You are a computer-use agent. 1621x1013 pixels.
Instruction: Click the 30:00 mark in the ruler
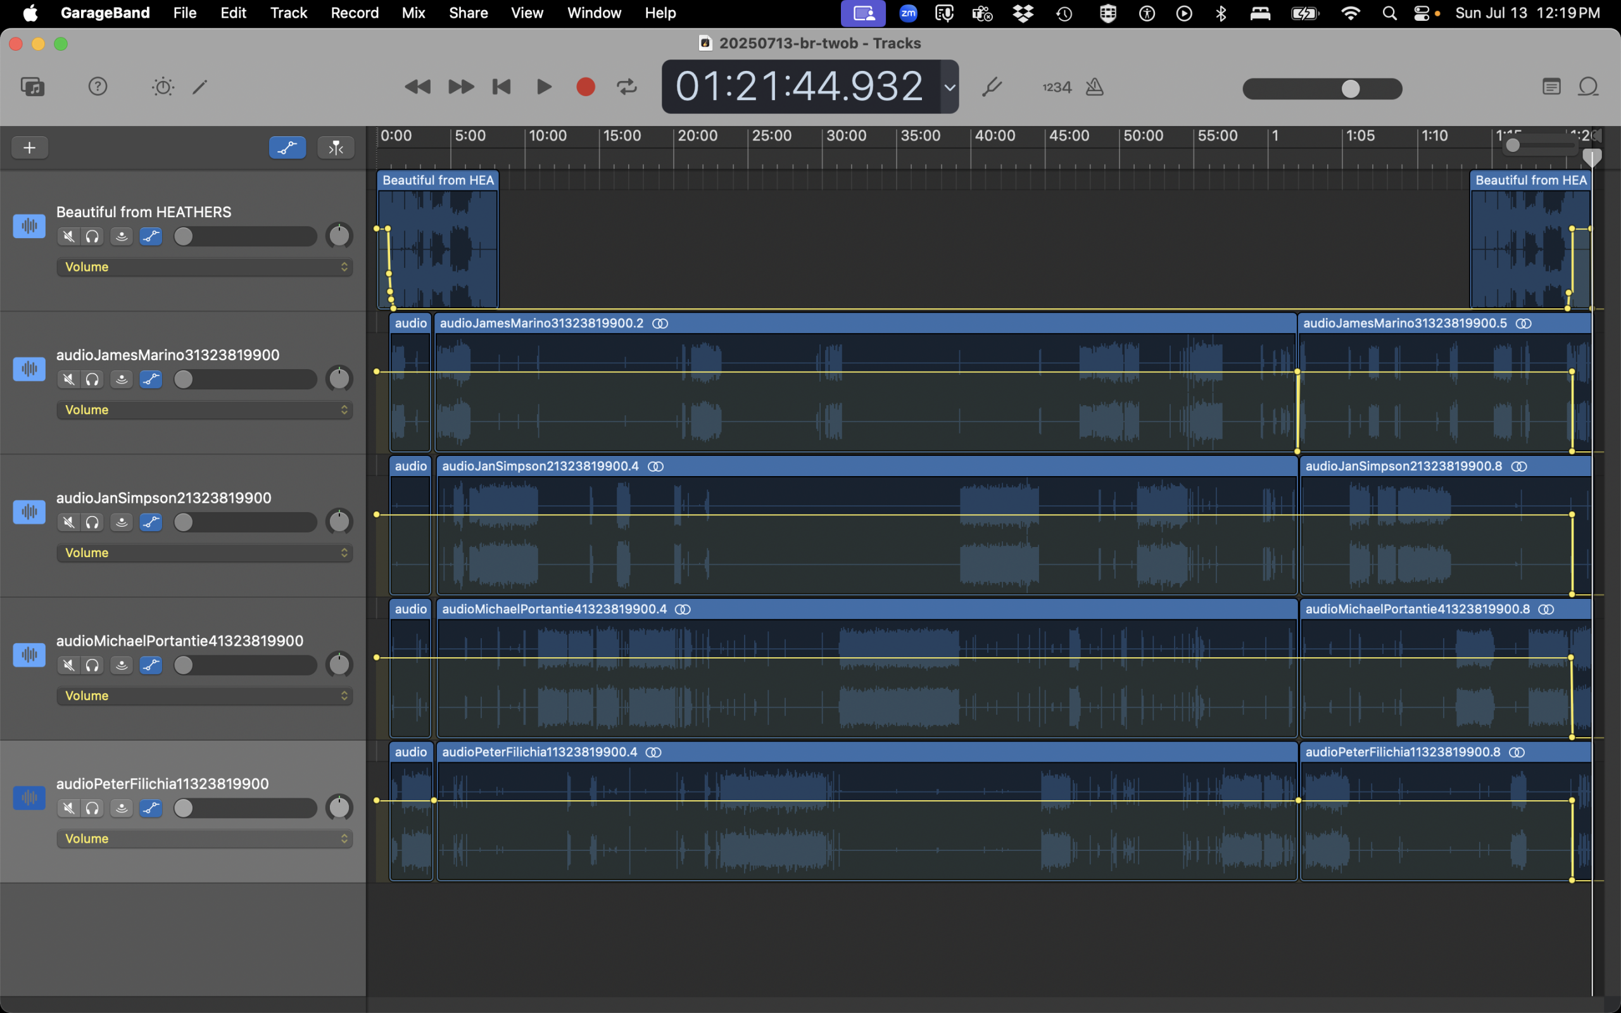point(847,136)
